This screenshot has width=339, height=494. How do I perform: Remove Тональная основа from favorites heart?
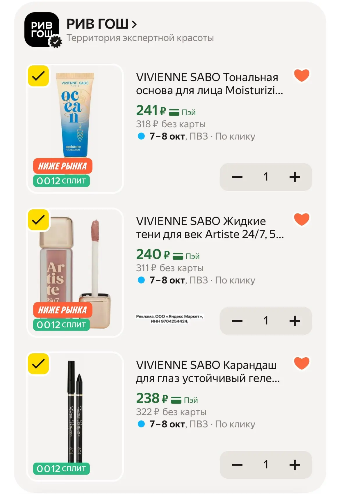click(x=302, y=75)
